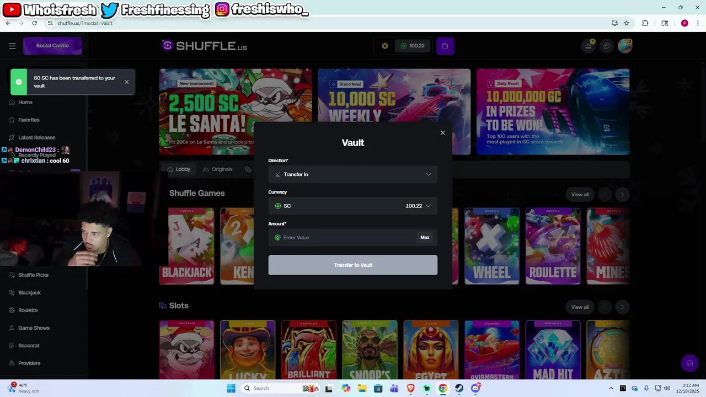This screenshot has width=706, height=397.
Task: Open Baccarat in sidebar
Action: tap(29, 346)
